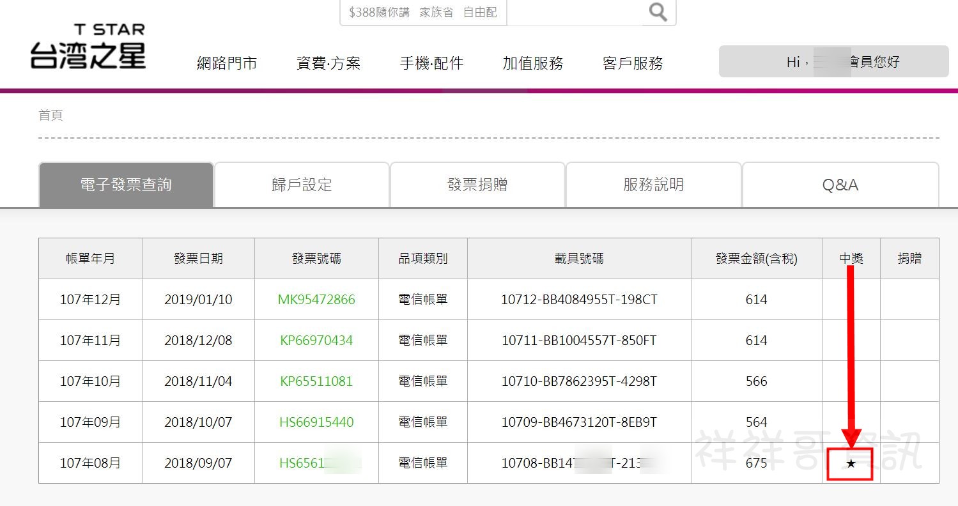Image resolution: width=958 pixels, height=506 pixels.
Task: Open invoice HS66915440
Action: (316, 422)
